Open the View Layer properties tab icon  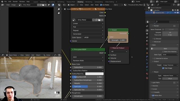click(147, 37)
